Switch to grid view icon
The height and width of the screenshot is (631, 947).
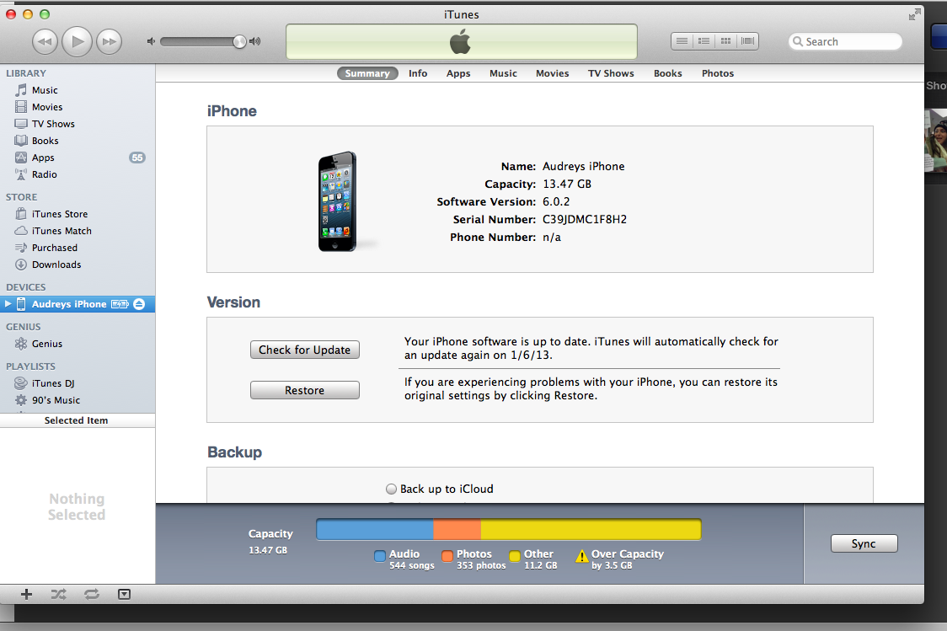point(726,41)
